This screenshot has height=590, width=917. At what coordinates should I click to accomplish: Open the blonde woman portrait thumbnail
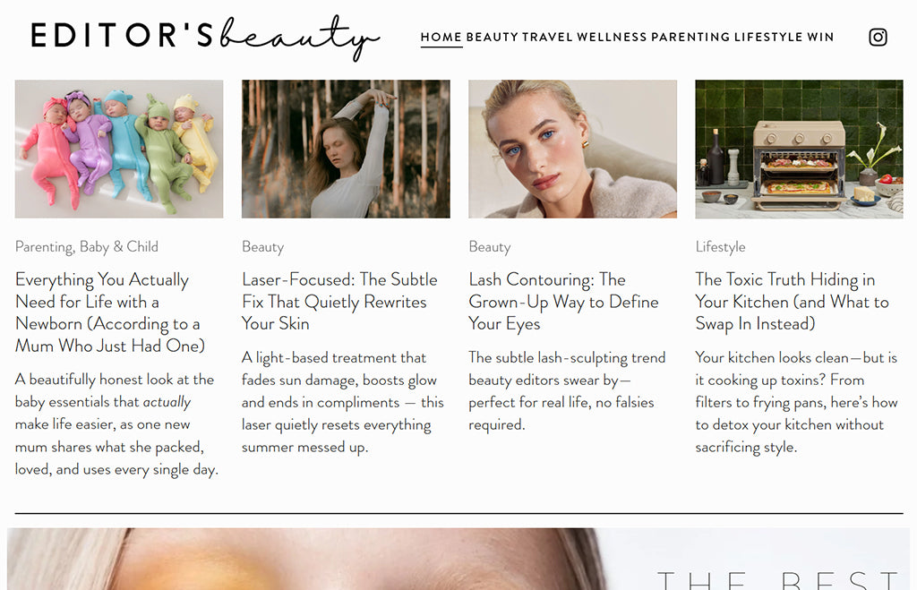point(572,150)
